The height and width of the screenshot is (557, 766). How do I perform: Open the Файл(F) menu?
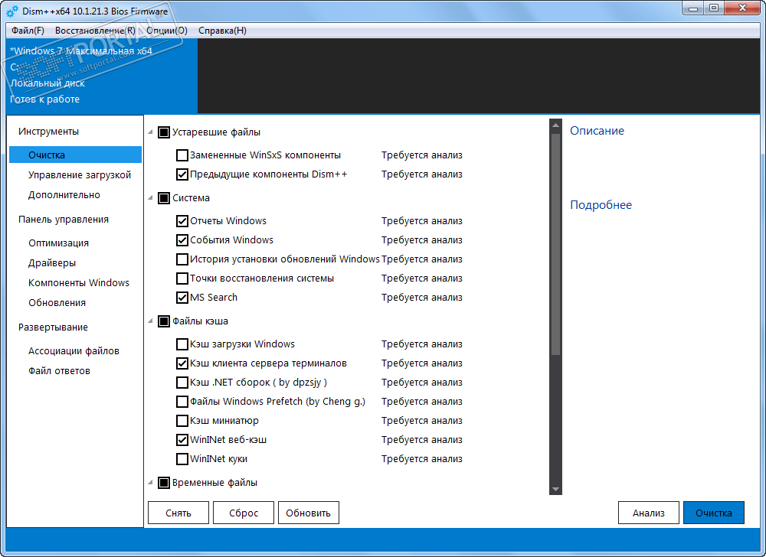pos(28,31)
